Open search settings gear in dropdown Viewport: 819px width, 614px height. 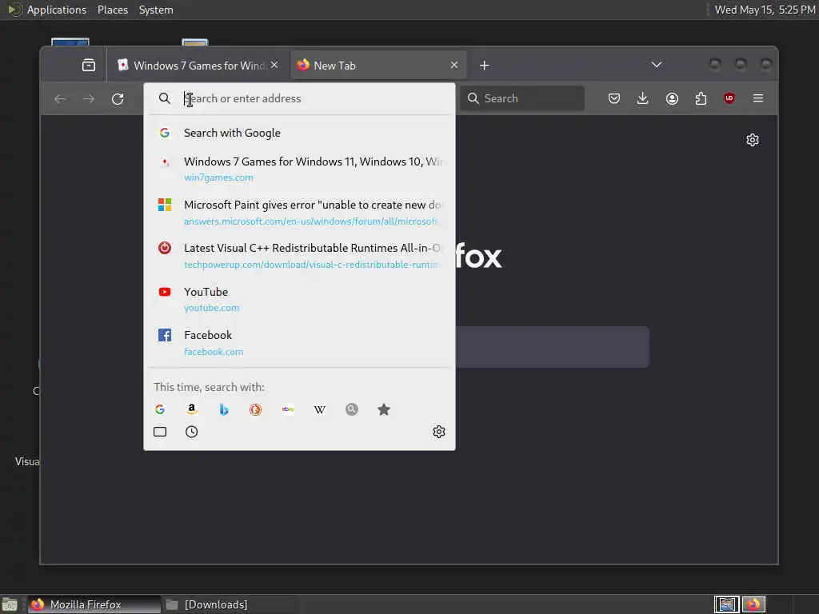point(439,432)
